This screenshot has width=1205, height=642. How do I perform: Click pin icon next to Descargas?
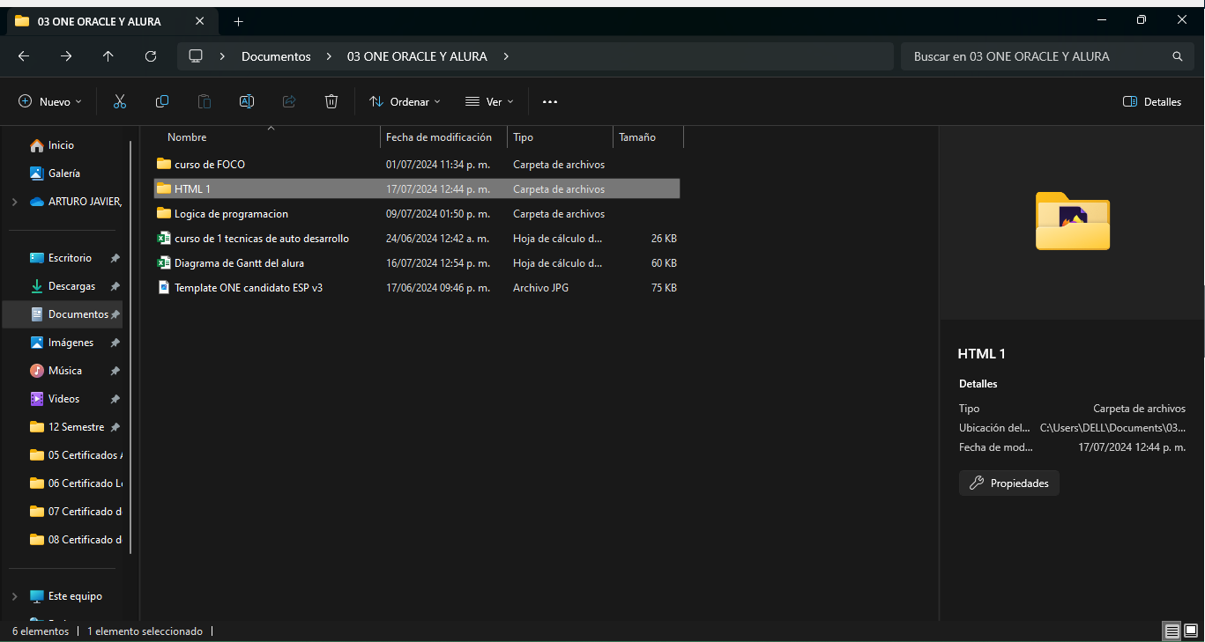coord(115,286)
